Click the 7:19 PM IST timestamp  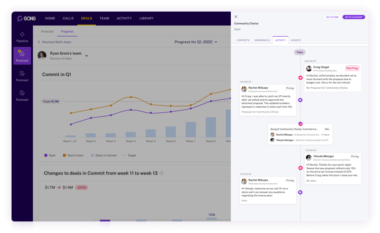click(311, 150)
